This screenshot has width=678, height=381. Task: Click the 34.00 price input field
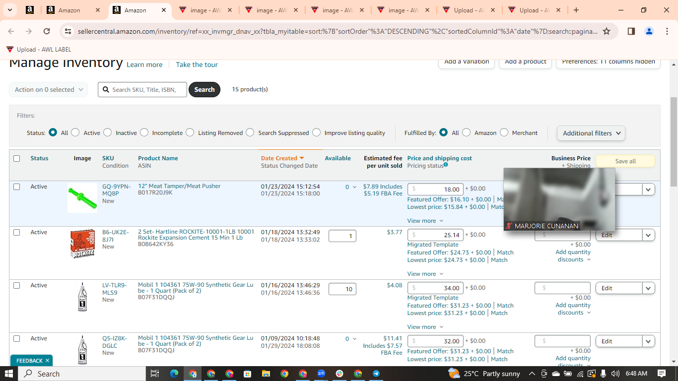(x=436, y=288)
